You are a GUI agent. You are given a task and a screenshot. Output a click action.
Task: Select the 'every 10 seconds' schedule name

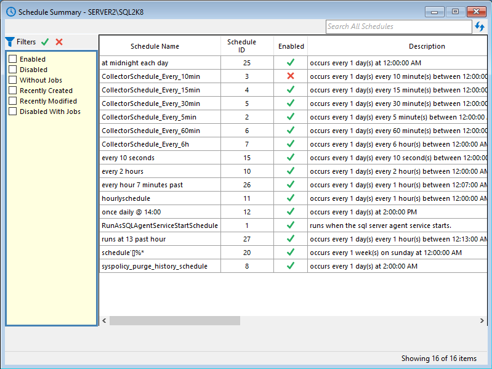pyautogui.click(x=128, y=158)
